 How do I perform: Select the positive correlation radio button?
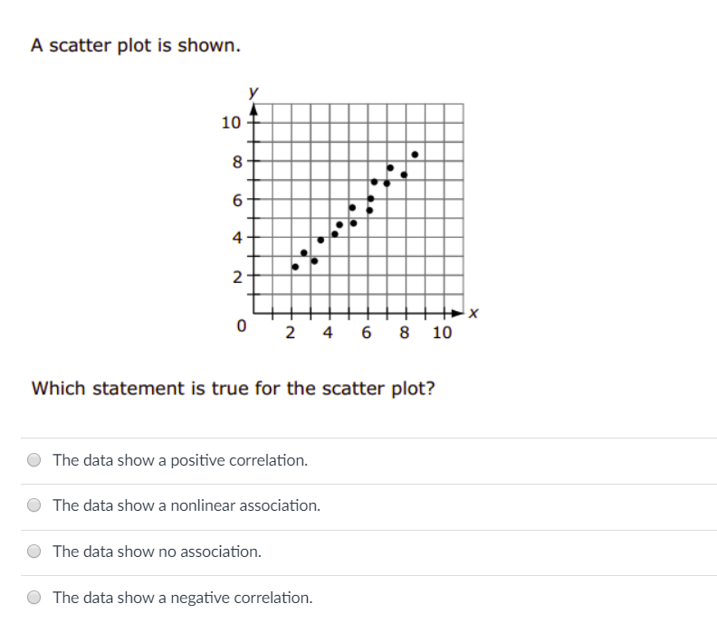pos(35,460)
